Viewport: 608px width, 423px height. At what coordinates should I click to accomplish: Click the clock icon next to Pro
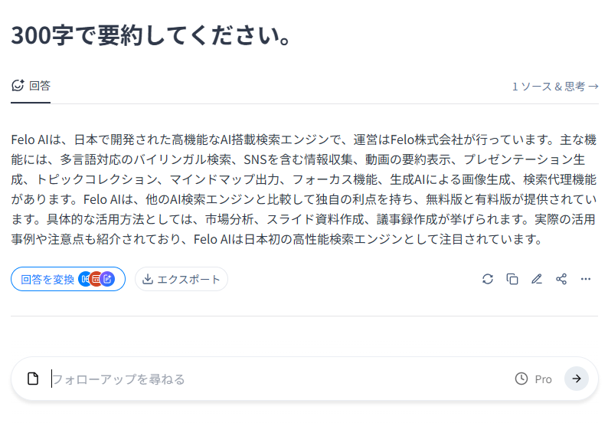point(521,379)
